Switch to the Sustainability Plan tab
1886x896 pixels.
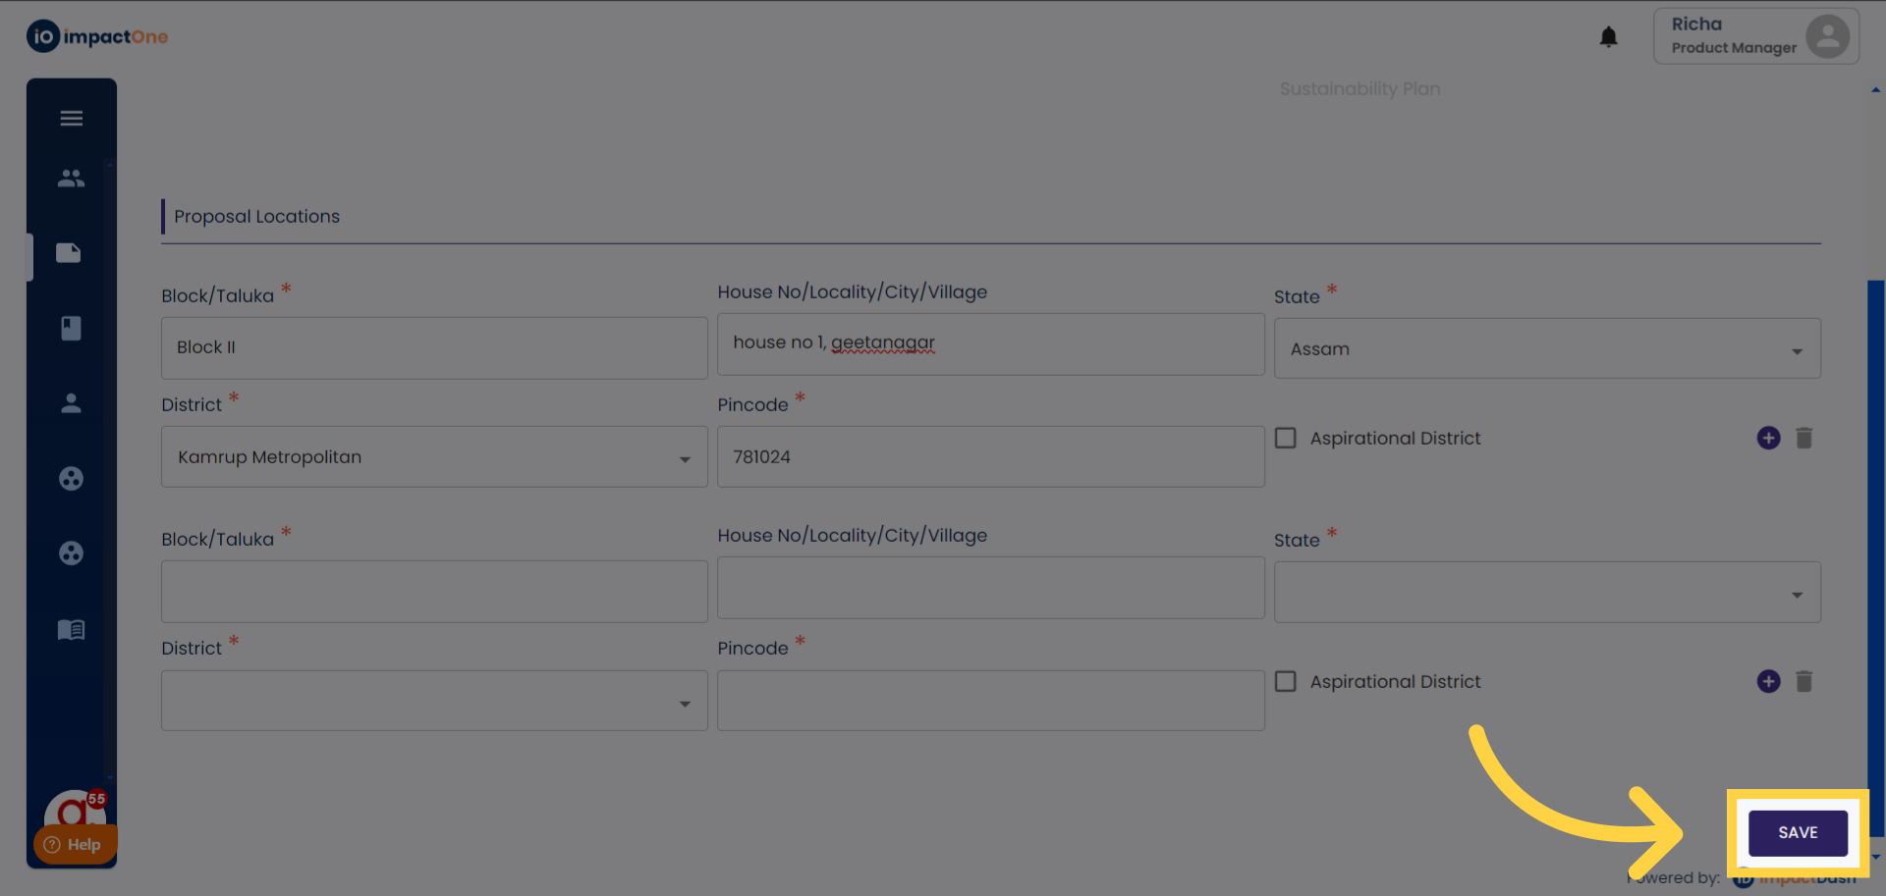pos(1359,89)
